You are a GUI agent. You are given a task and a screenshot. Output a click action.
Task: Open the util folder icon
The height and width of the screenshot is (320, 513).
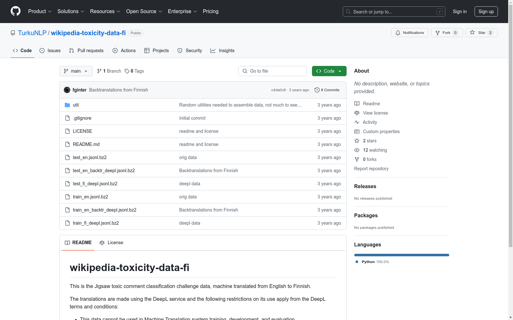coord(67,105)
